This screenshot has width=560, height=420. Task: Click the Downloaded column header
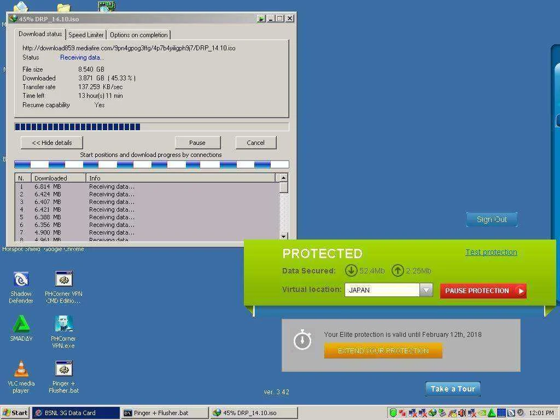pyautogui.click(x=59, y=178)
